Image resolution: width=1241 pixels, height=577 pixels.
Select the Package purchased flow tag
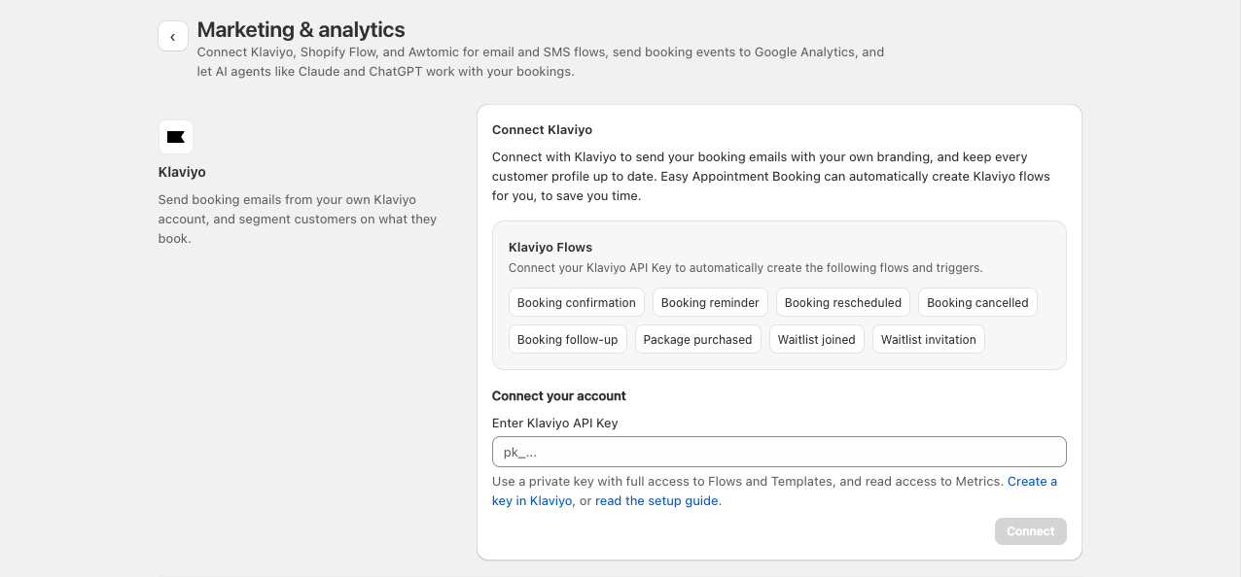tap(697, 339)
